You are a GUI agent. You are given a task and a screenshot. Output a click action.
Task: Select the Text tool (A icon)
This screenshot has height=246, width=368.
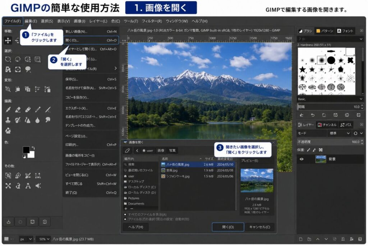pos(28,186)
